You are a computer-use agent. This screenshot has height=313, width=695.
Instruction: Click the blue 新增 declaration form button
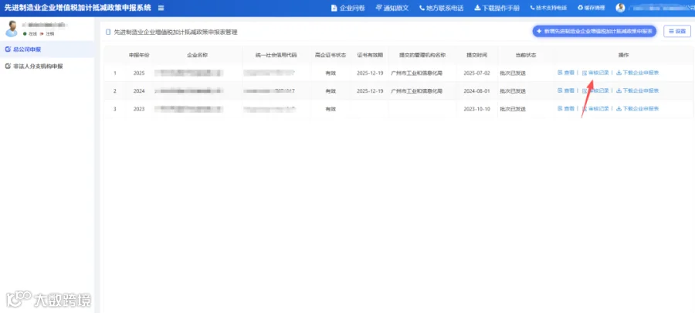[594, 31]
